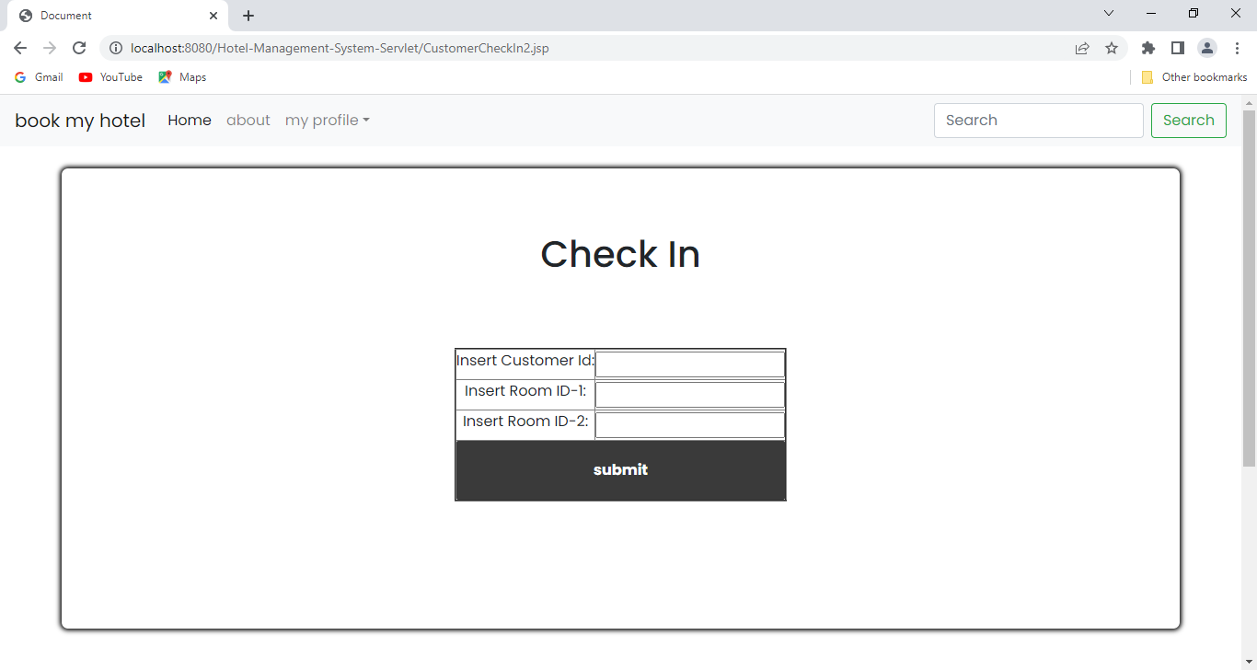Minimize the browser window

coord(1151,13)
